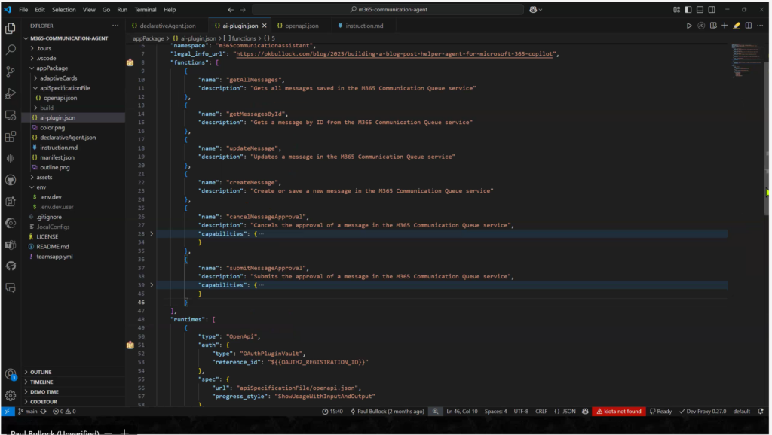Click the plus icon in editor toolbar

coord(725,26)
